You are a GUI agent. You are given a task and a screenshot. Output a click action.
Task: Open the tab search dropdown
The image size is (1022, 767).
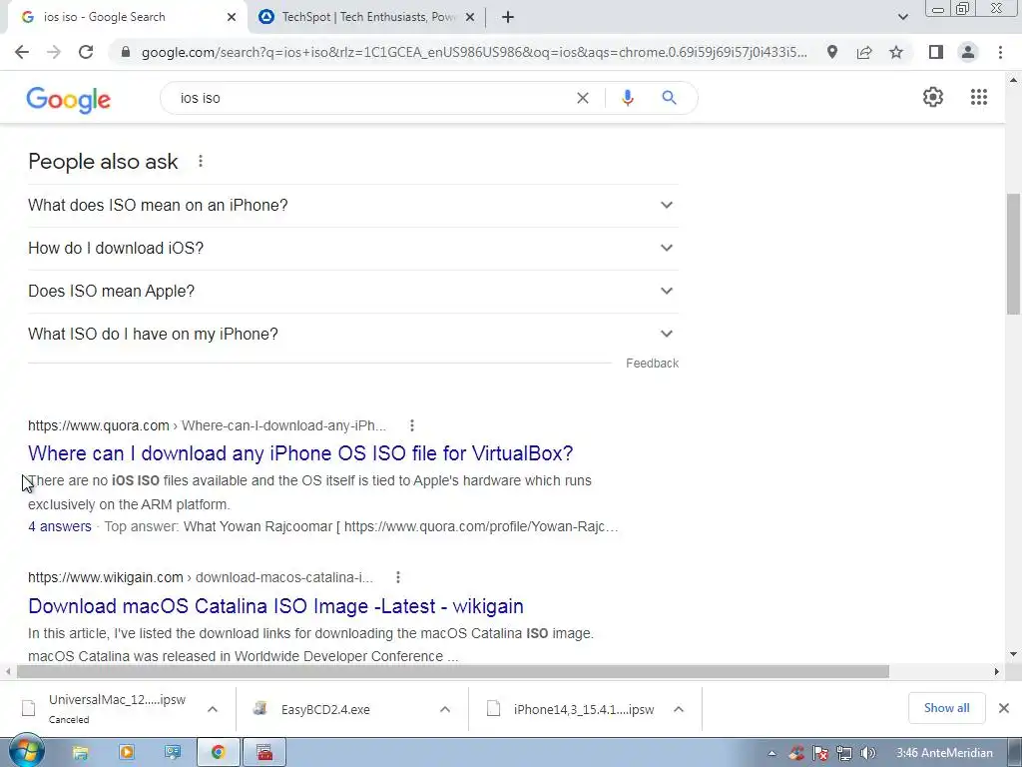(902, 17)
